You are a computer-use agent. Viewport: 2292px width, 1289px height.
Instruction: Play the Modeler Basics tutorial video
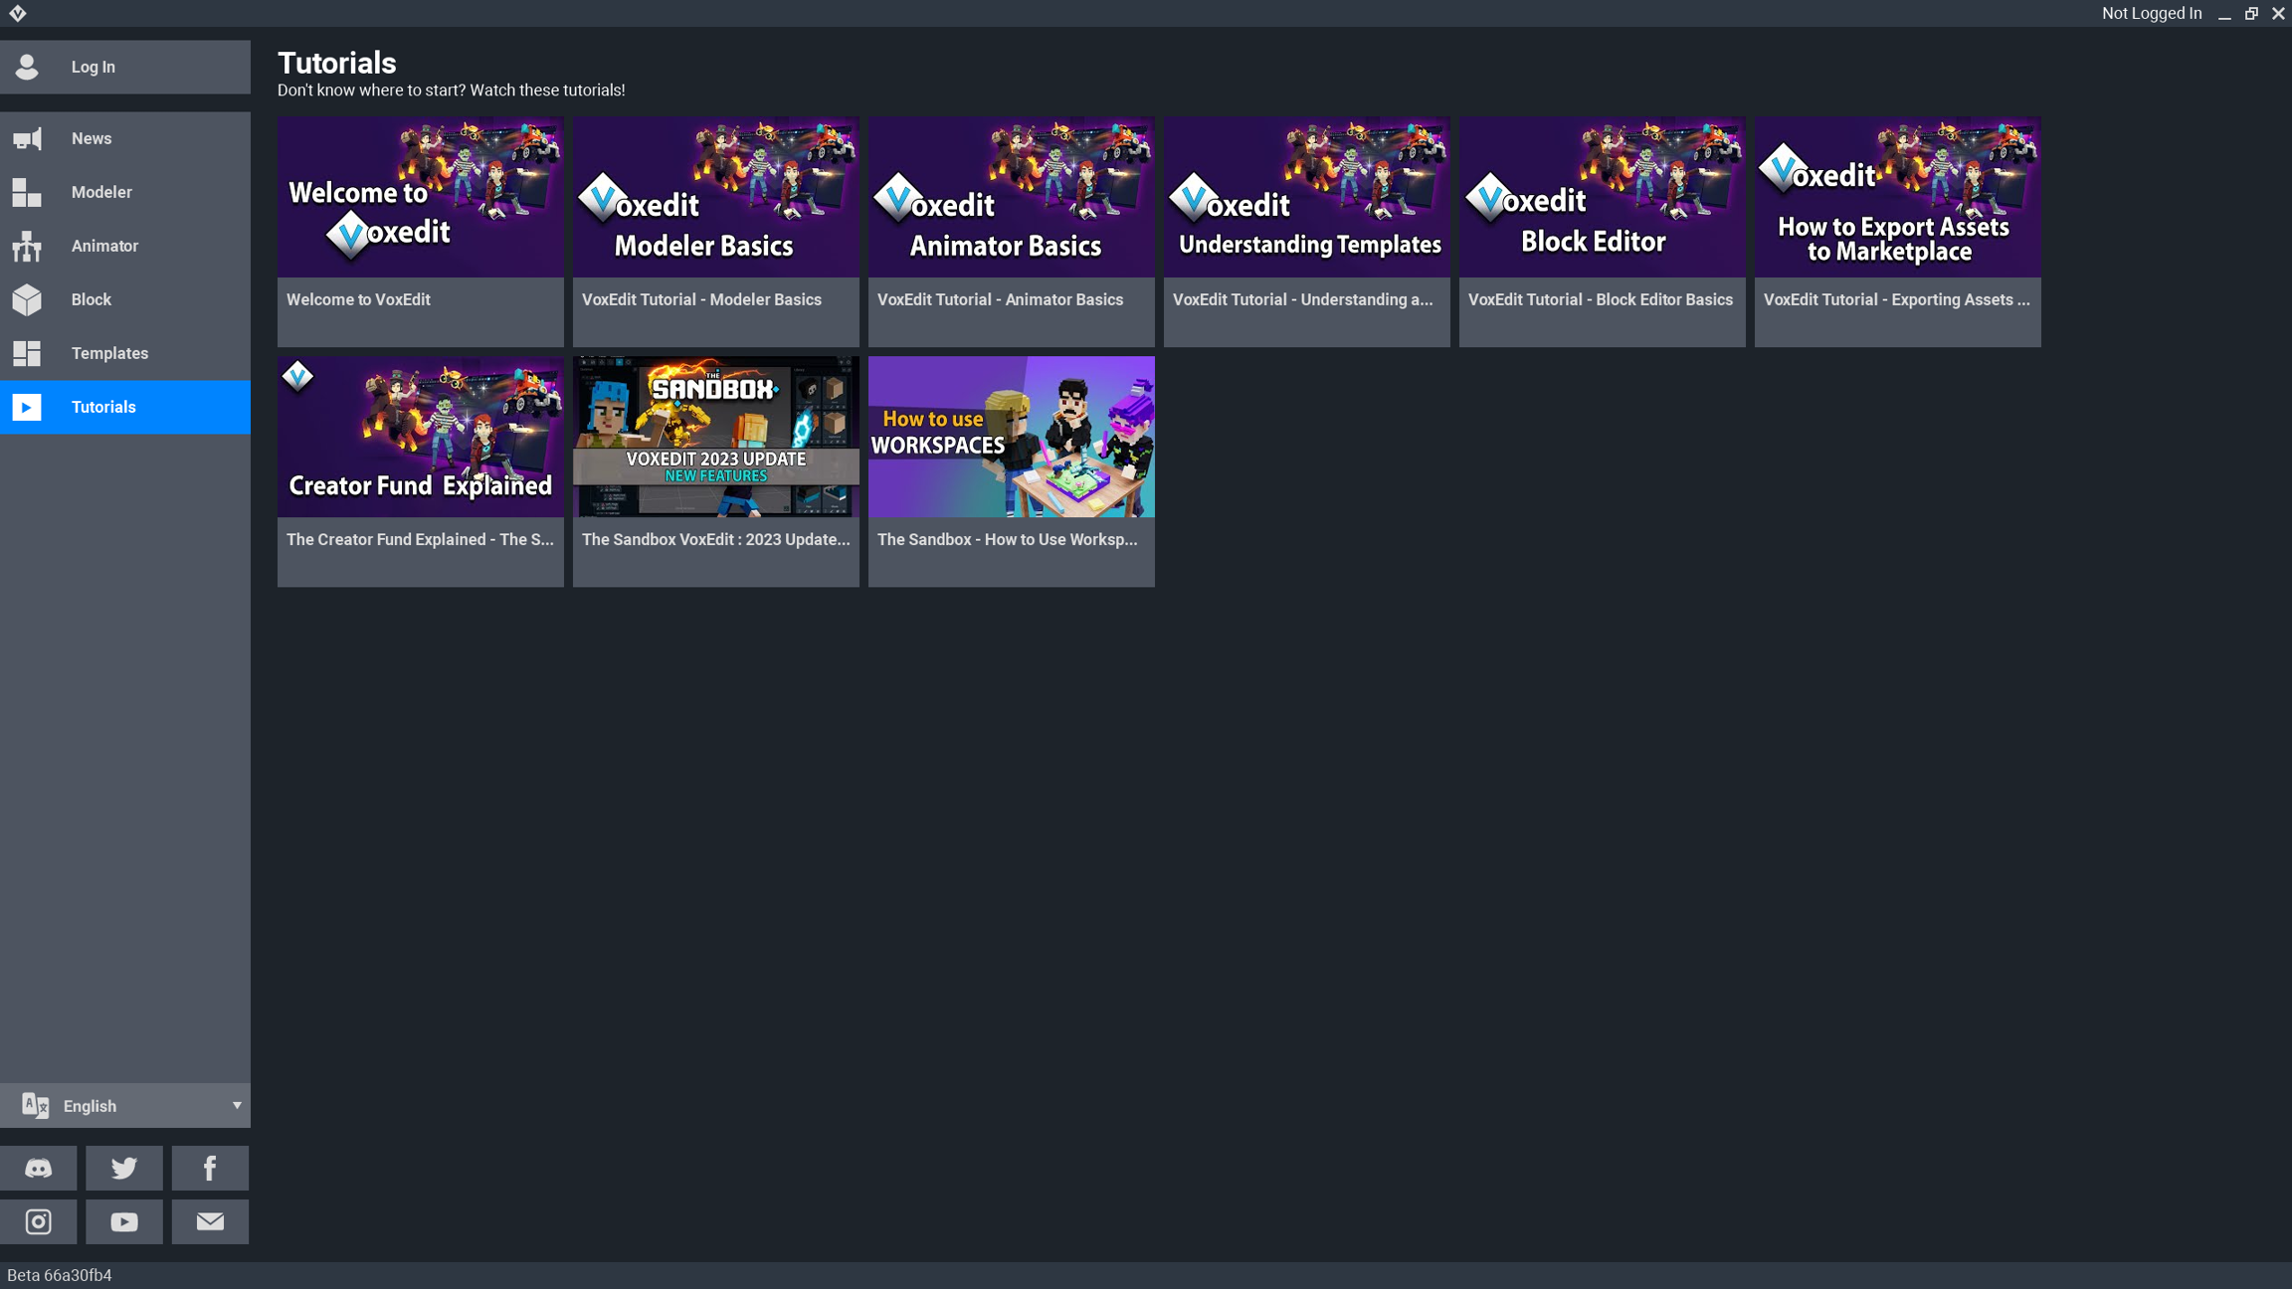715,197
